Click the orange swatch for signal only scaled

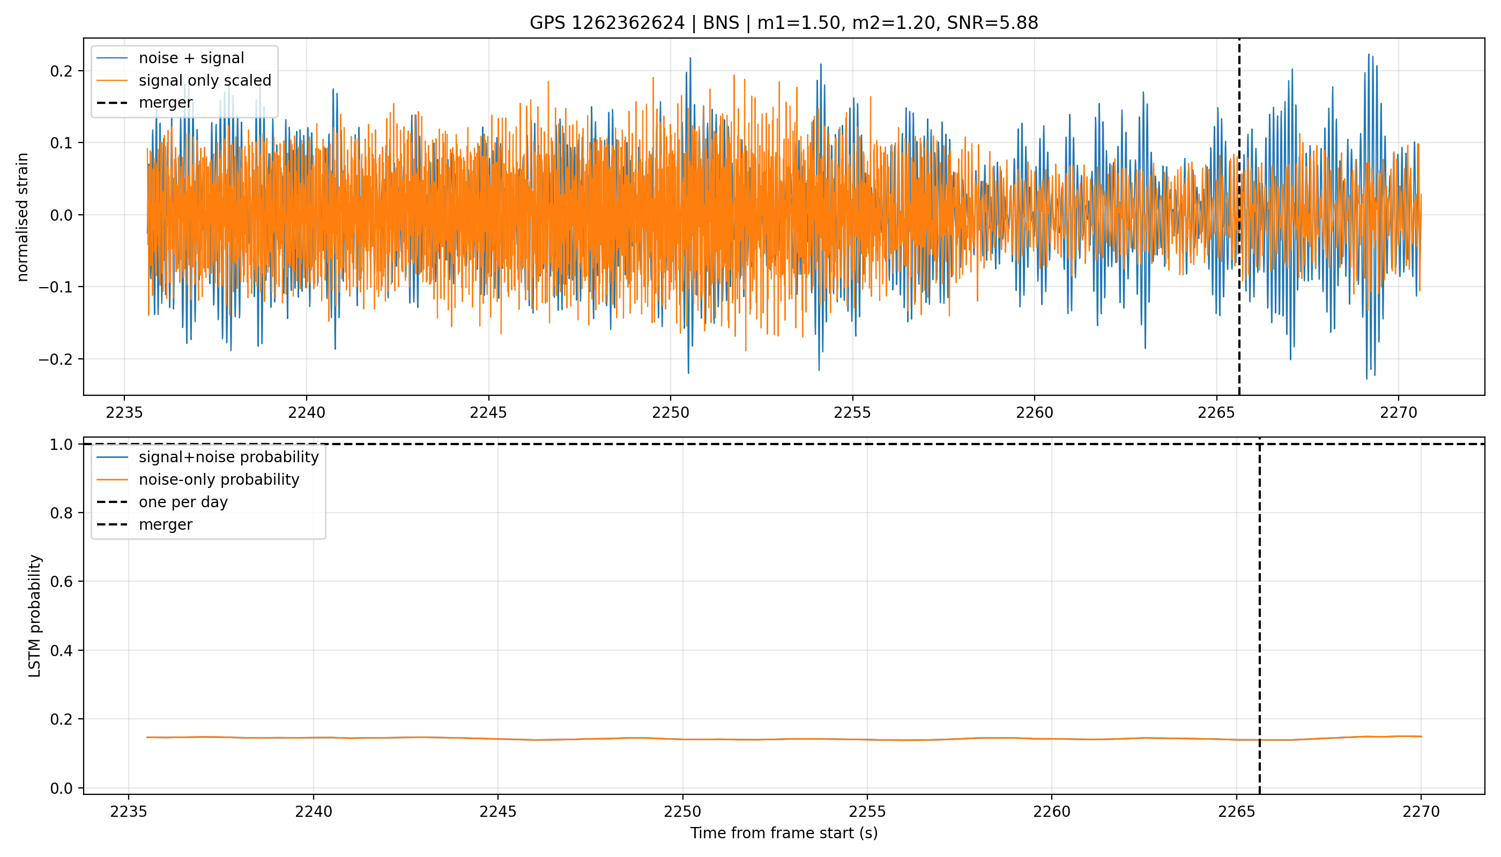click(112, 80)
